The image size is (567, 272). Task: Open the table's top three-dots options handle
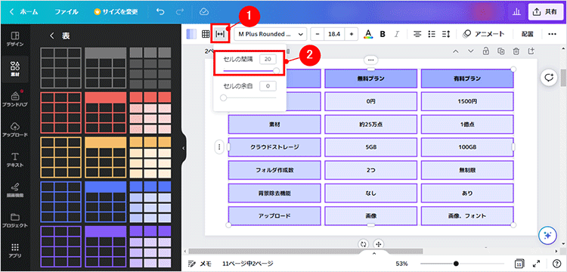(x=371, y=60)
